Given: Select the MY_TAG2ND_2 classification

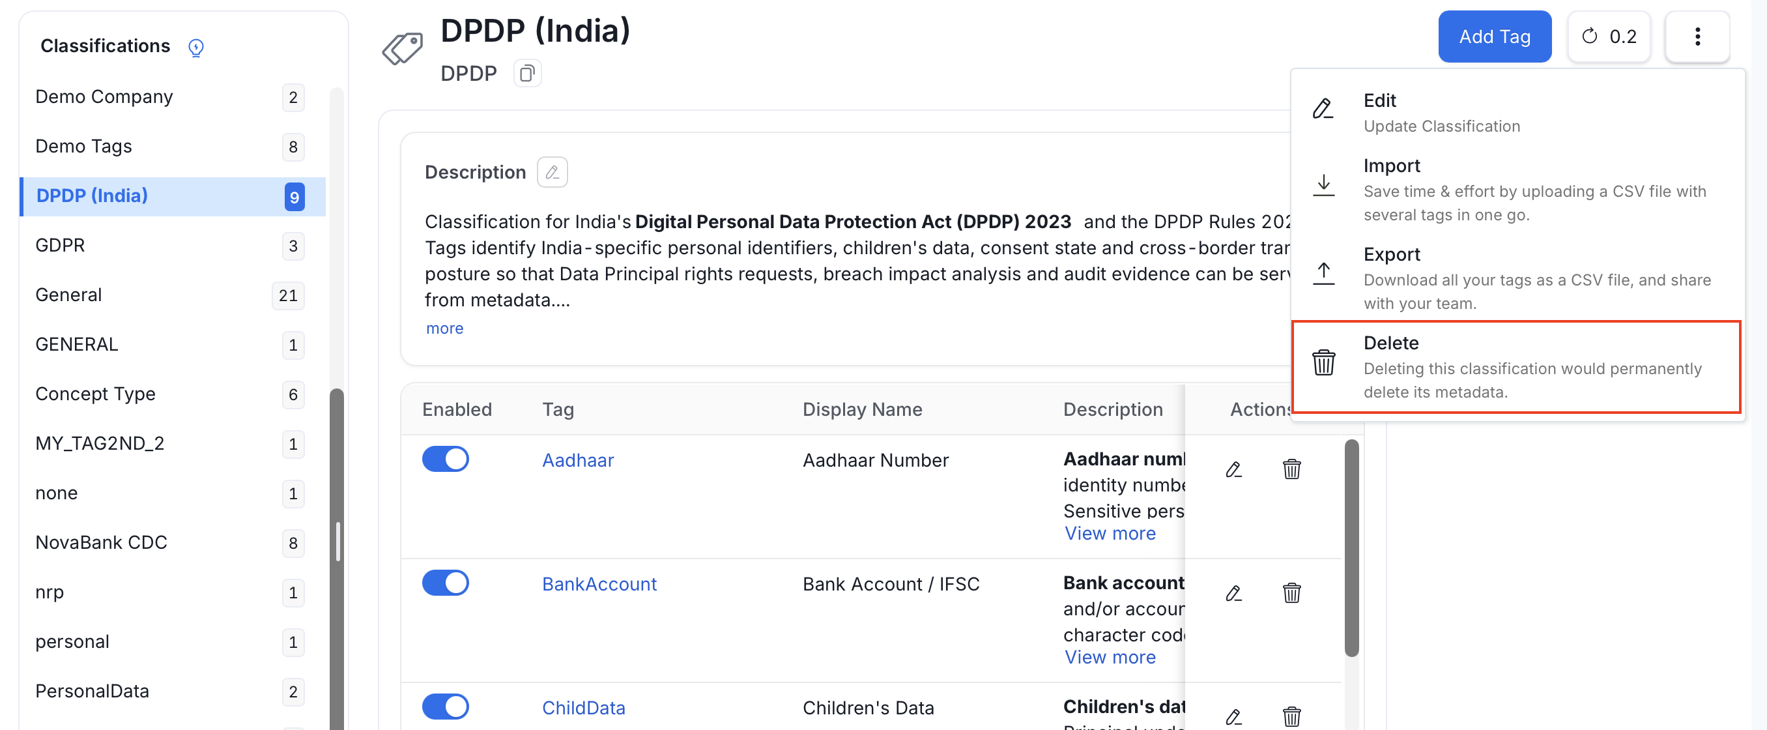Looking at the screenshot, I should [171, 443].
